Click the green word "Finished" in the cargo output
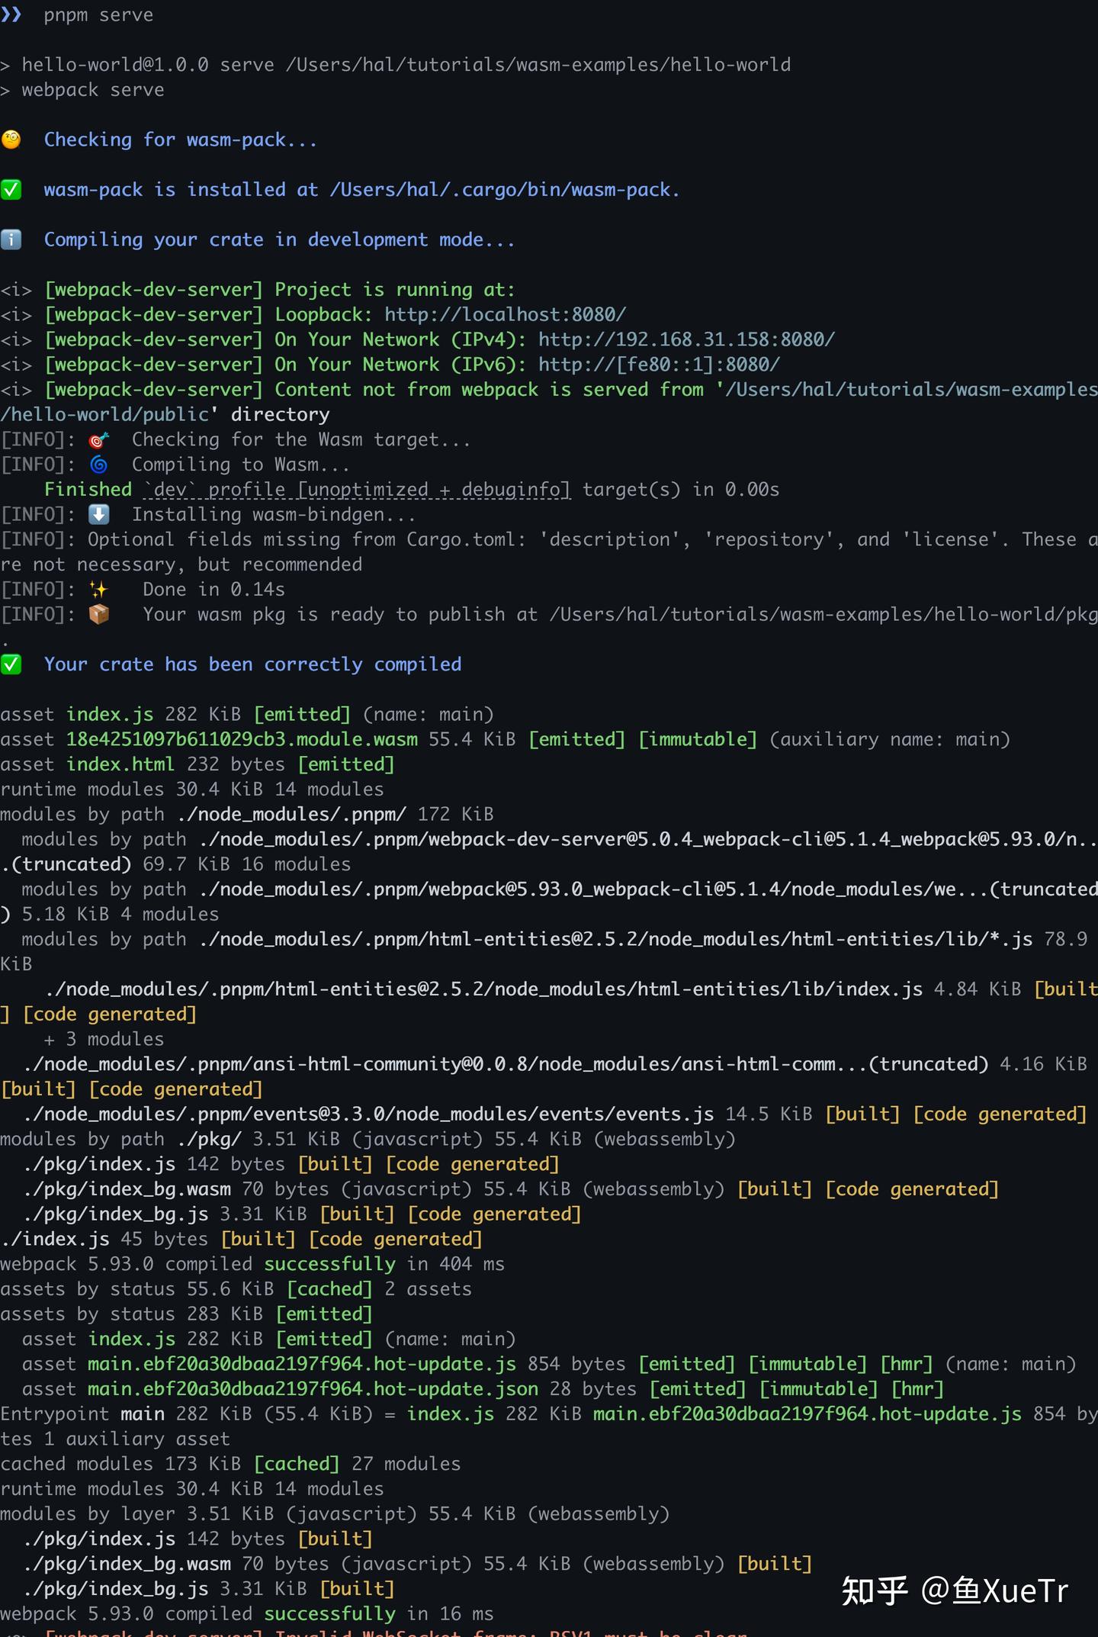Image resolution: width=1098 pixels, height=1637 pixels. coord(88,490)
